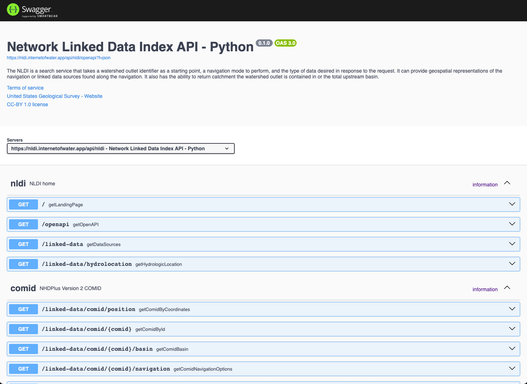Expand the getDataSources endpoint arrow
The image size is (527, 384).
click(512, 244)
